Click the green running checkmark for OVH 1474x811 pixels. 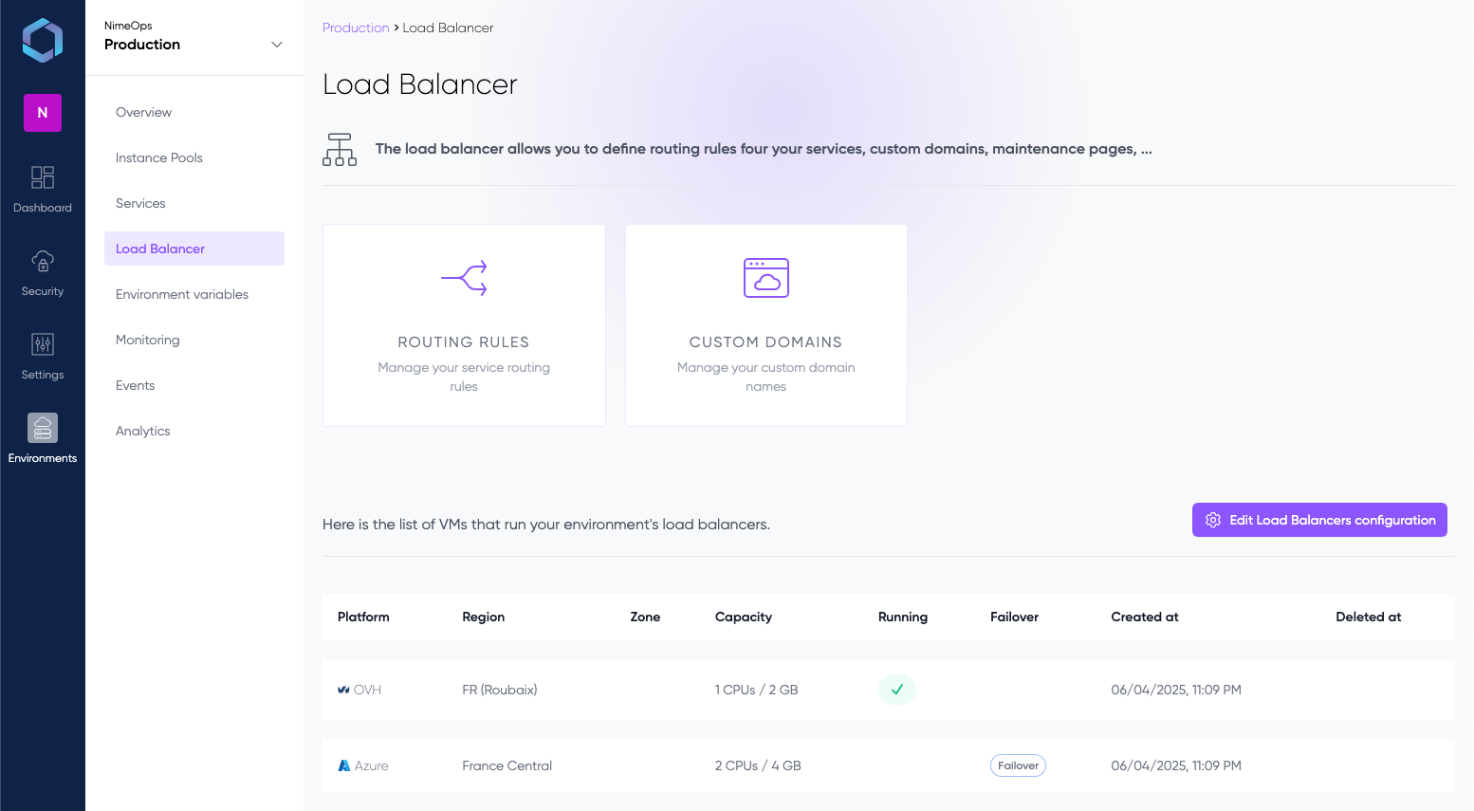897,690
